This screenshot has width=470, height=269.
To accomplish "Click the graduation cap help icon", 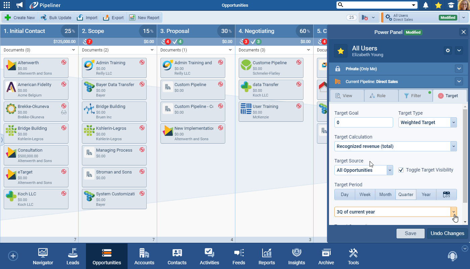I will point(451,5).
